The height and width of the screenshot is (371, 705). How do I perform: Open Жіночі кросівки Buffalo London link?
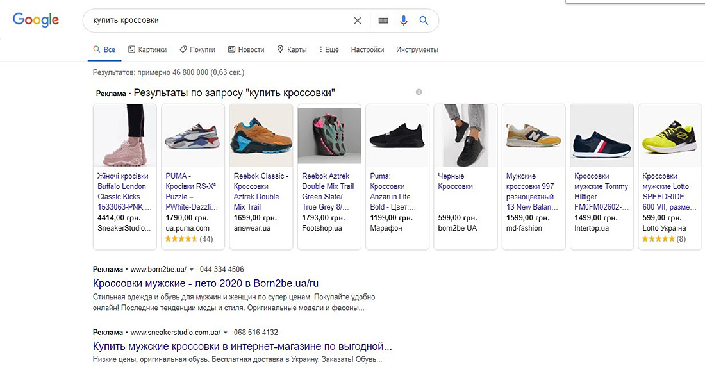coord(124,192)
